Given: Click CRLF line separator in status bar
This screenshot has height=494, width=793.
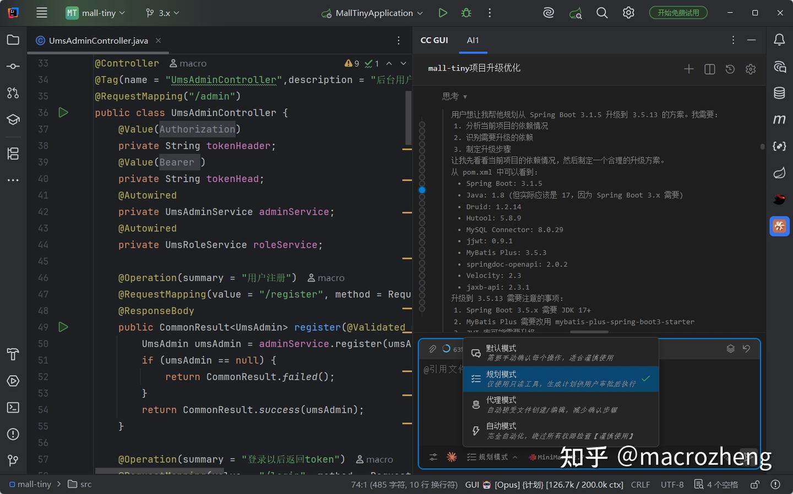Looking at the screenshot, I should click(x=640, y=485).
